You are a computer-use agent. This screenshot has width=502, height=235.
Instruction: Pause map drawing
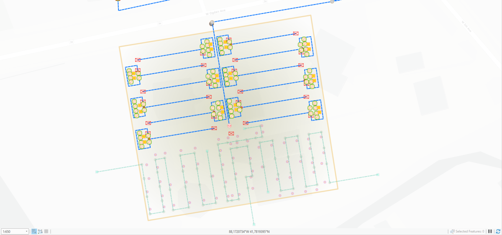490,231
